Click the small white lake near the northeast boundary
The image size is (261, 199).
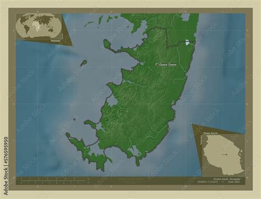click(x=187, y=42)
